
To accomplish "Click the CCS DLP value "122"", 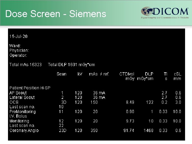I will [150, 102].
